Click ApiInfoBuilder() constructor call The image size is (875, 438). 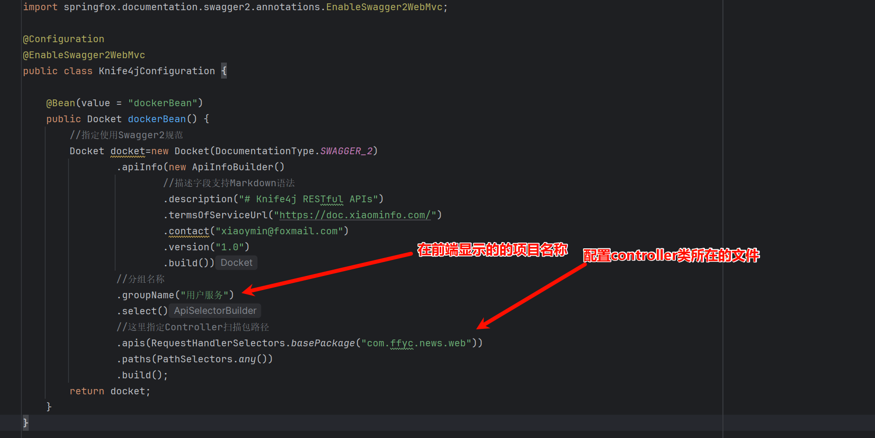pos(238,167)
